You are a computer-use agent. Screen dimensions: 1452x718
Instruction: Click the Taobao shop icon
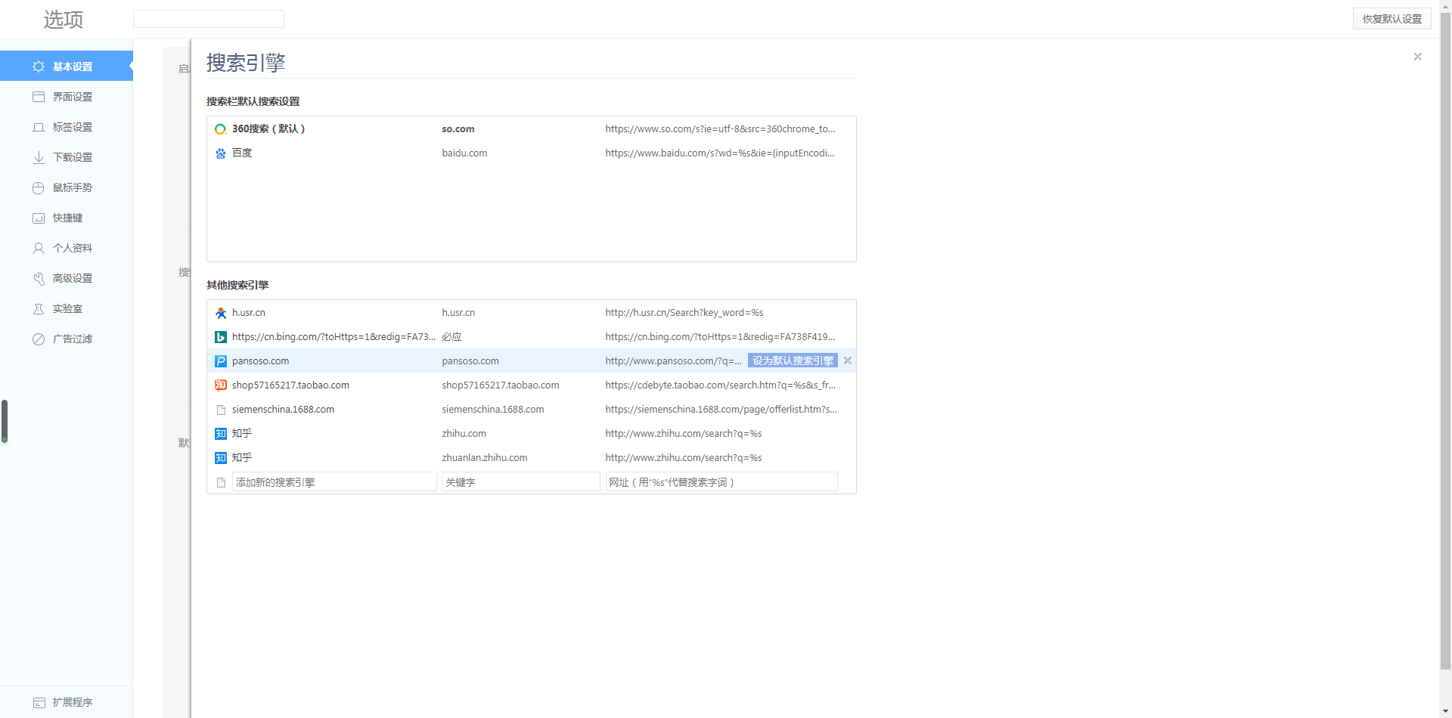[x=220, y=385]
